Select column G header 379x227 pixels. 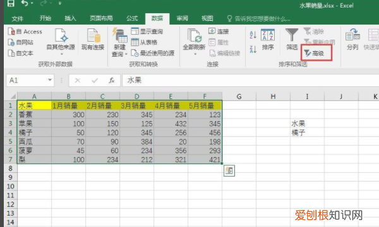239,96
